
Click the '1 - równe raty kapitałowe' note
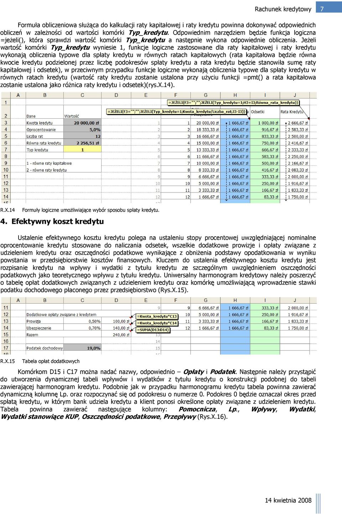tap(49, 163)
